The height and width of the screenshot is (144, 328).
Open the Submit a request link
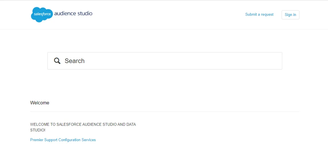[259, 15]
